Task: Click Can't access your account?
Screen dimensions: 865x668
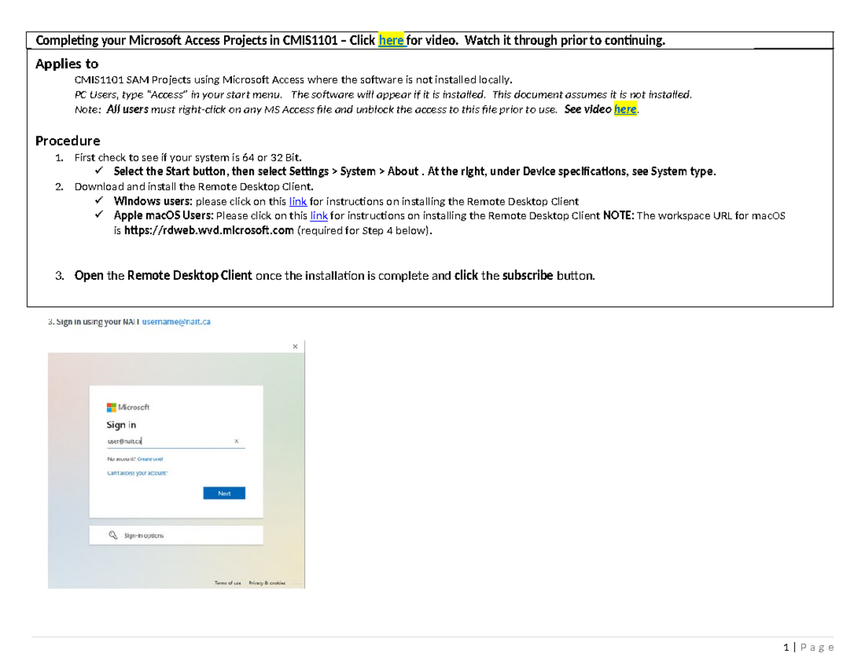Action: [x=138, y=473]
